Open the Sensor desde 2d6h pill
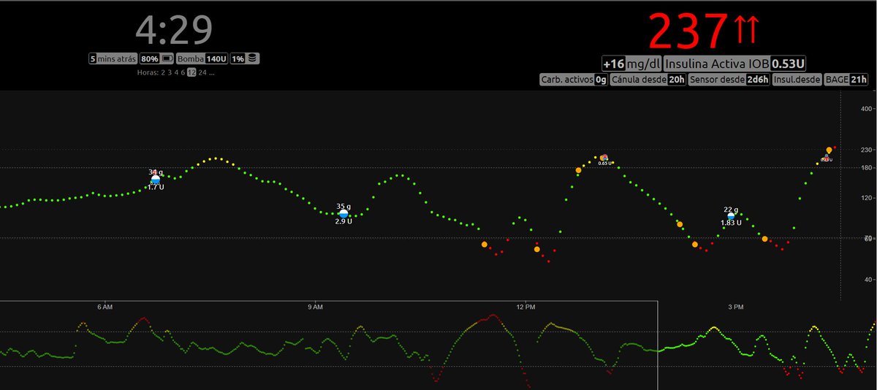The height and width of the screenshot is (390, 877). [729, 80]
